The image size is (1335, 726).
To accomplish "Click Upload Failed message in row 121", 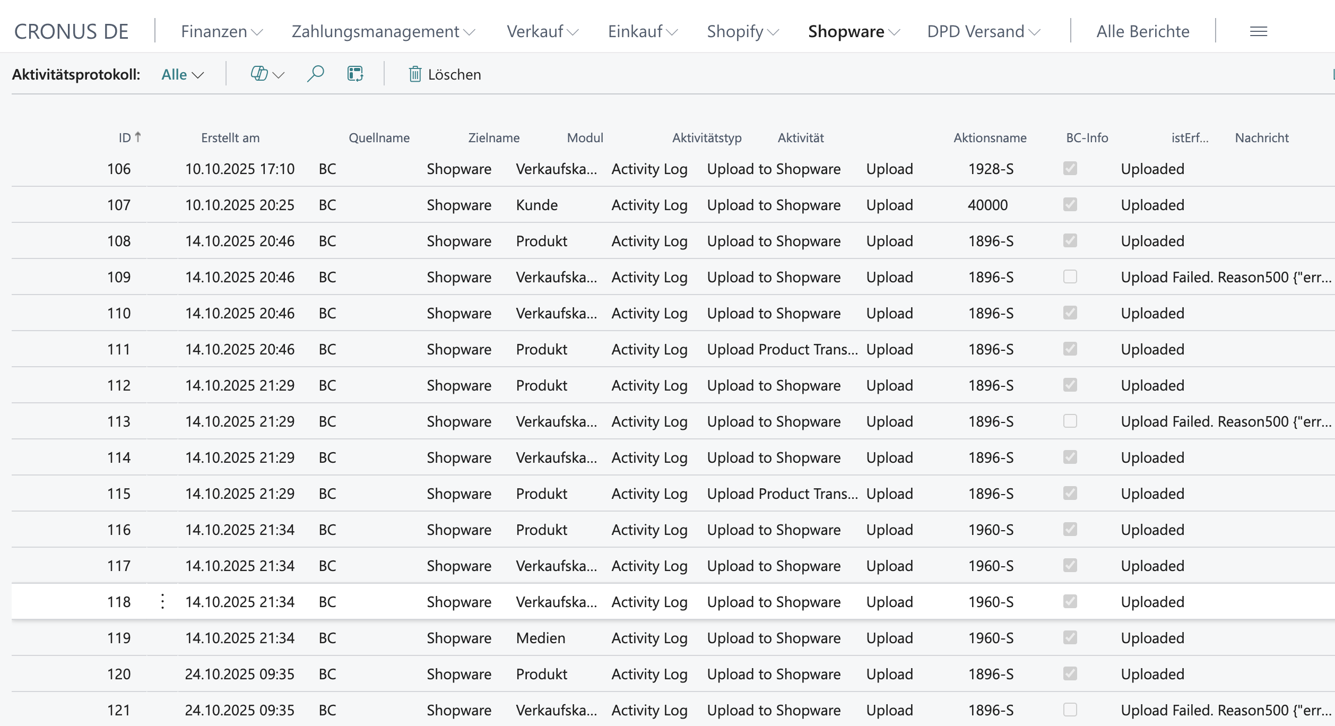I will point(1226,710).
